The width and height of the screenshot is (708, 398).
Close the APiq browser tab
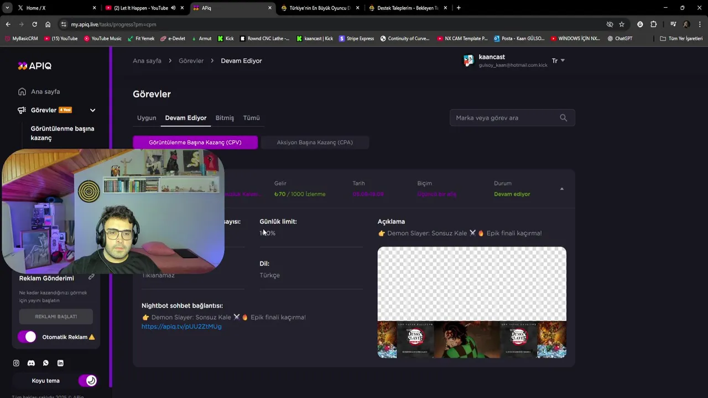click(x=270, y=8)
